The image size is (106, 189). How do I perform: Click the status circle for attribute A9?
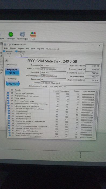click(9, 123)
